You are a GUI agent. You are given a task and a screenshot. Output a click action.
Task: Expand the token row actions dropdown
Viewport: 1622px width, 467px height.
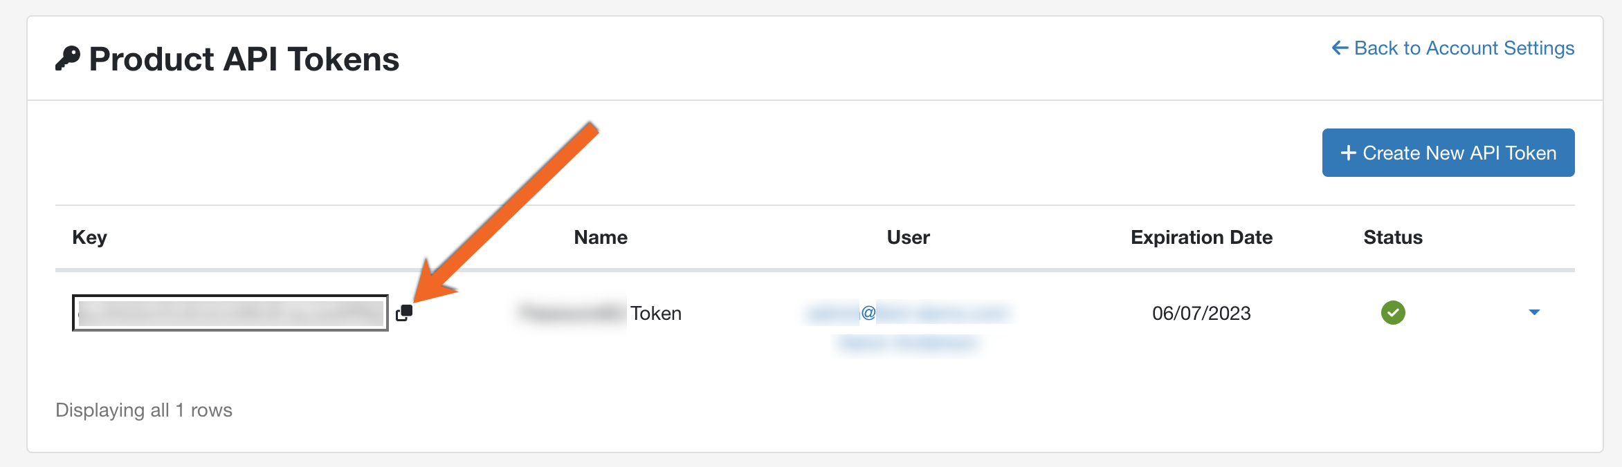pos(1534,312)
